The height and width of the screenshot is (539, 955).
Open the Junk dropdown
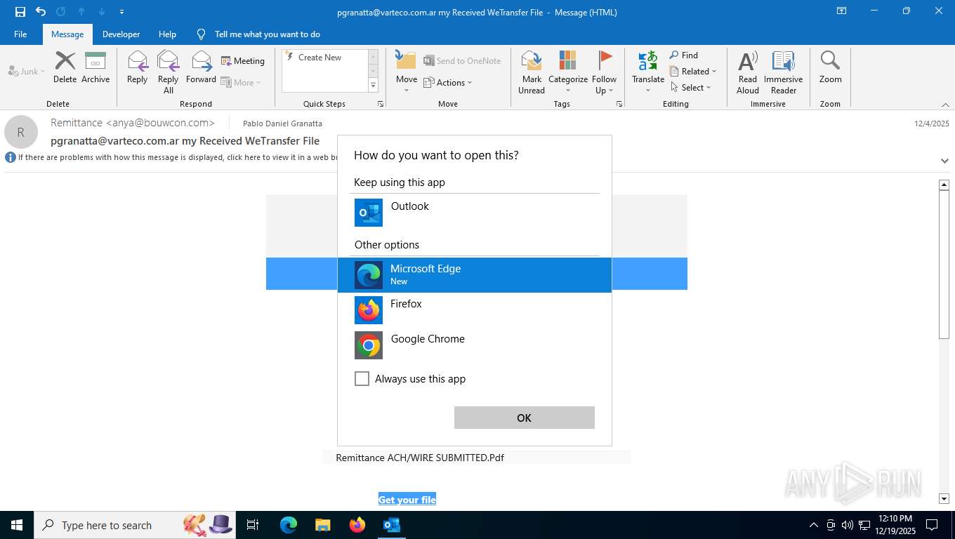[27, 71]
